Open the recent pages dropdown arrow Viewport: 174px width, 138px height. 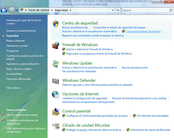(x=17, y=10)
